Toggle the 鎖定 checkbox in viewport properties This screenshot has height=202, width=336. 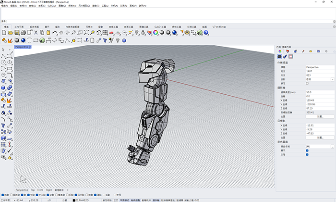[307, 83]
